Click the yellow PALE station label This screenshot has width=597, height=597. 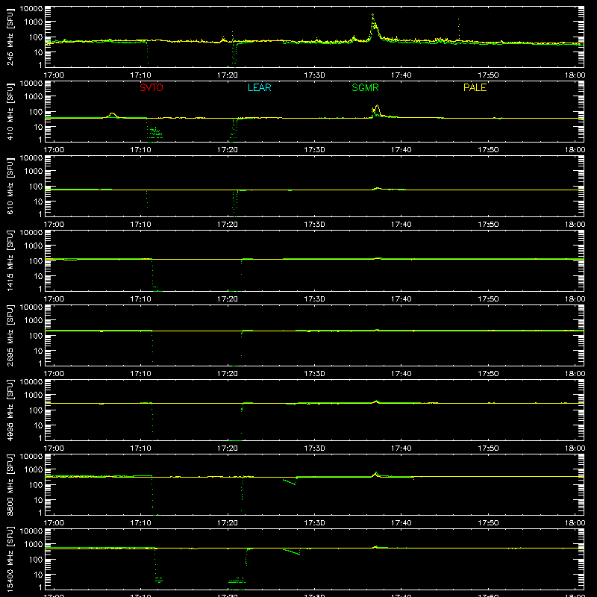[475, 87]
